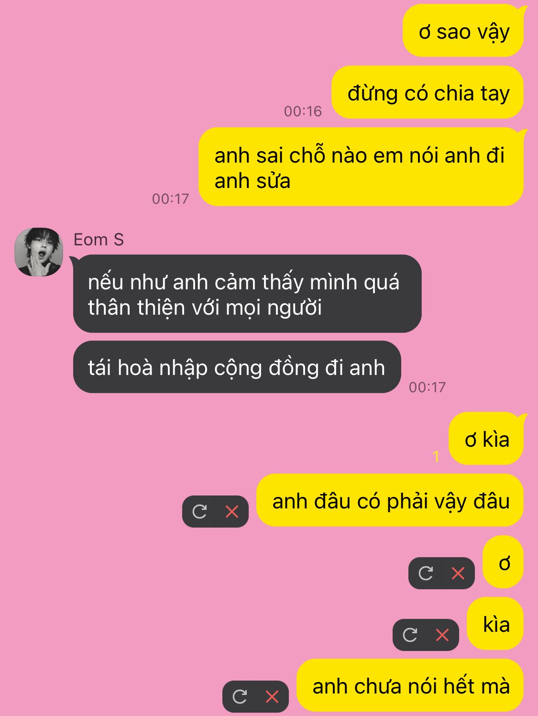
Task: Tap the 'nếu như anh cảm thấy' bubble
Action: 246,294
